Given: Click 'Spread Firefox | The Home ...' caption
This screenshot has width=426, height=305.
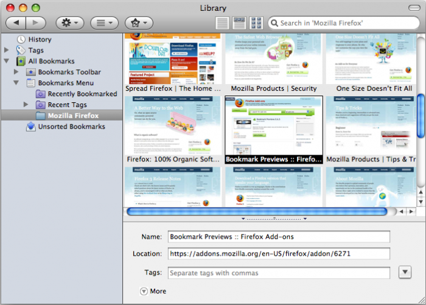Looking at the screenshot, I should [x=173, y=89].
